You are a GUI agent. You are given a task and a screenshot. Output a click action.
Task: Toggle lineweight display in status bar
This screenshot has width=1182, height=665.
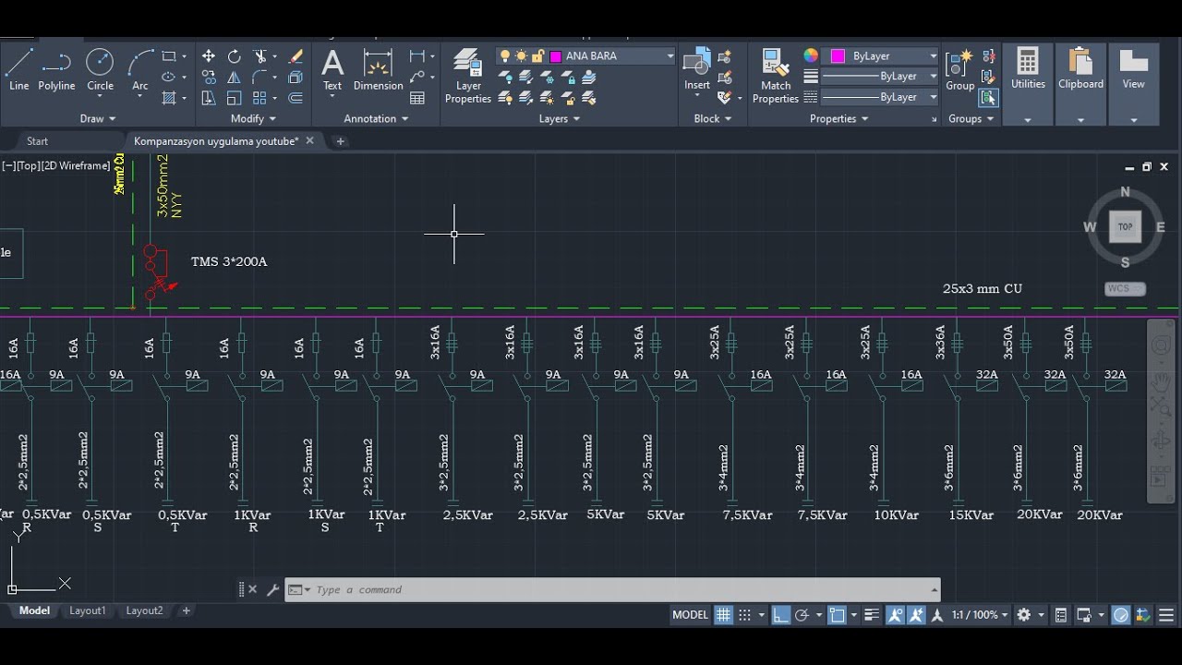(872, 615)
